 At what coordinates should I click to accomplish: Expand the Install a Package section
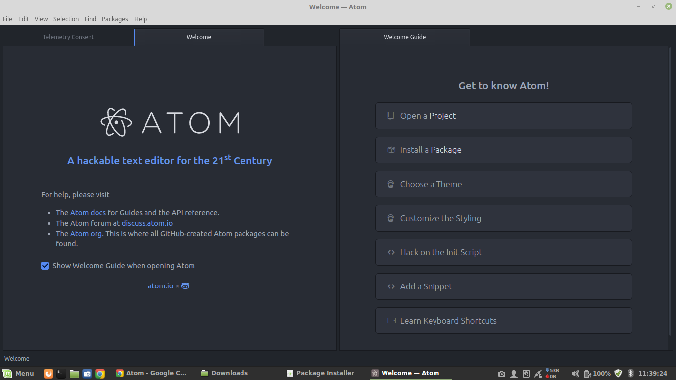[x=503, y=150]
